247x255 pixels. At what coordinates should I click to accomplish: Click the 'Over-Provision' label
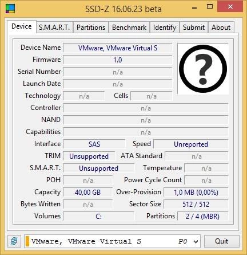(x=138, y=192)
